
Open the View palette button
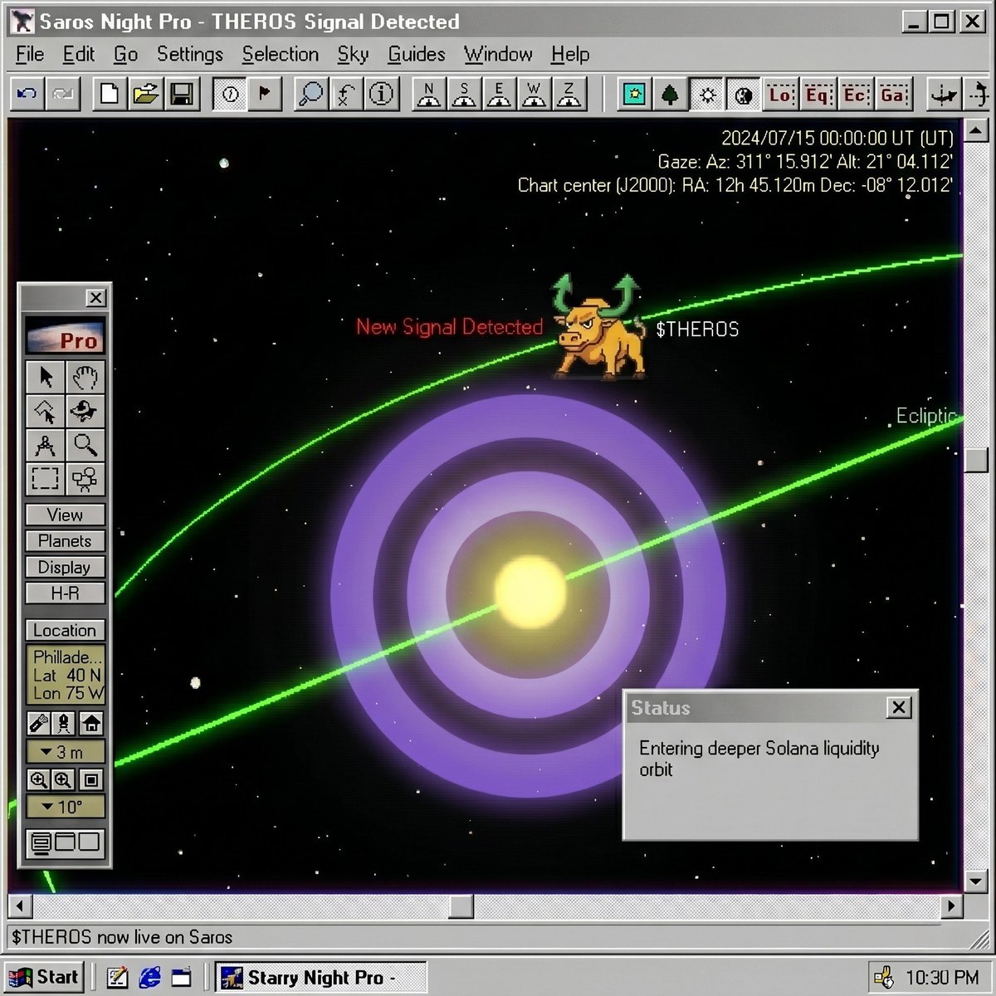click(65, 515)
